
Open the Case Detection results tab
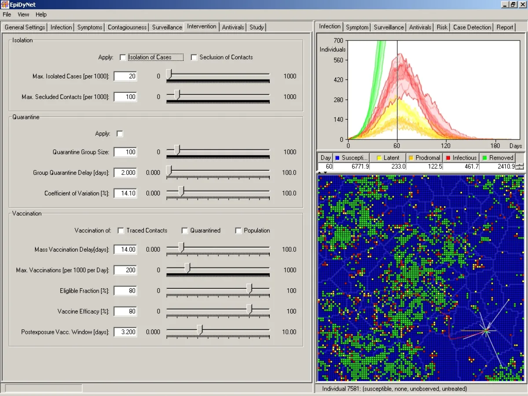[472, 27]
